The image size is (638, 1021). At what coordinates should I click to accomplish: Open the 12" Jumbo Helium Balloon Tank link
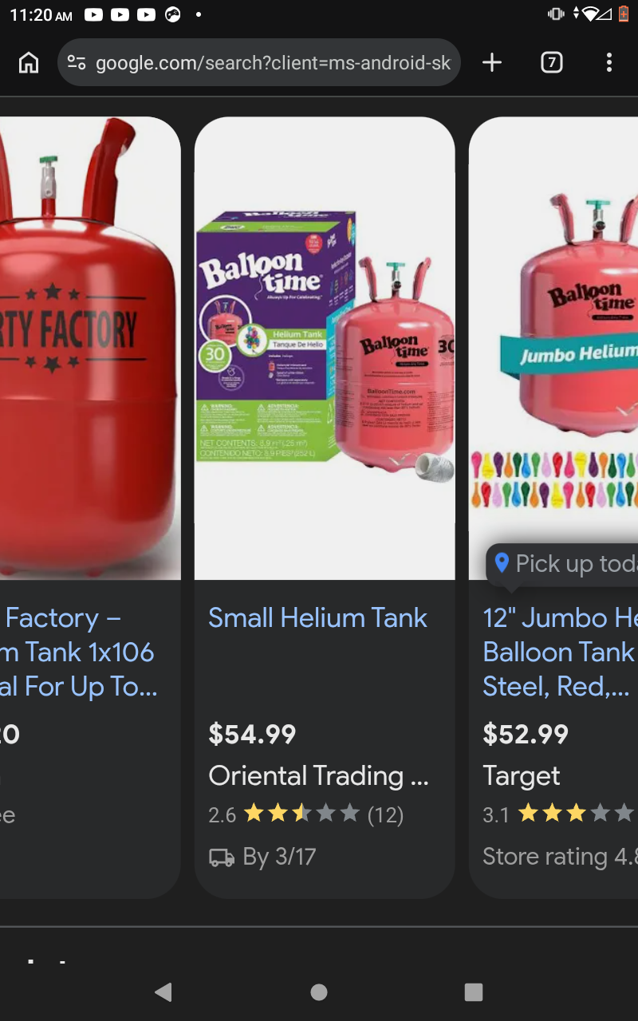(560, 652)
